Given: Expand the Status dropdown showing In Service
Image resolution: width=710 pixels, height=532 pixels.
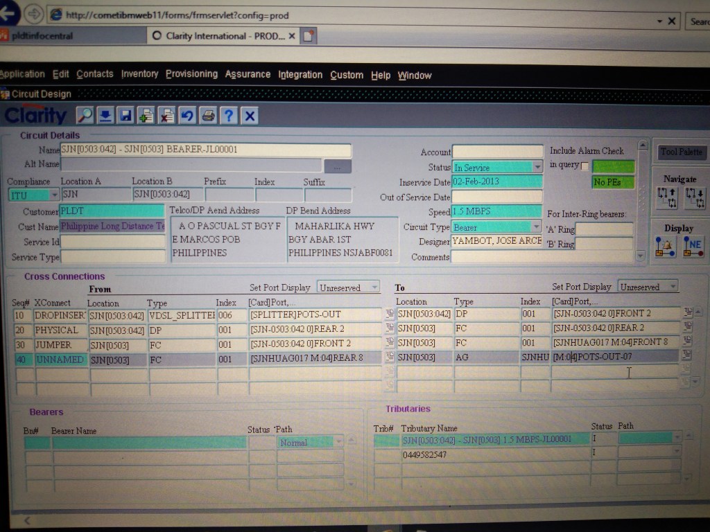Looking at the screenshot, I should coord(537,167).
